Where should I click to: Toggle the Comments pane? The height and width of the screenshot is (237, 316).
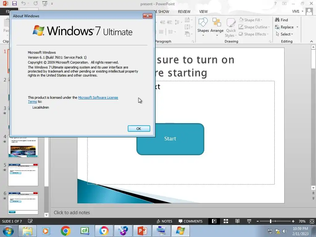tap(190, 221)
